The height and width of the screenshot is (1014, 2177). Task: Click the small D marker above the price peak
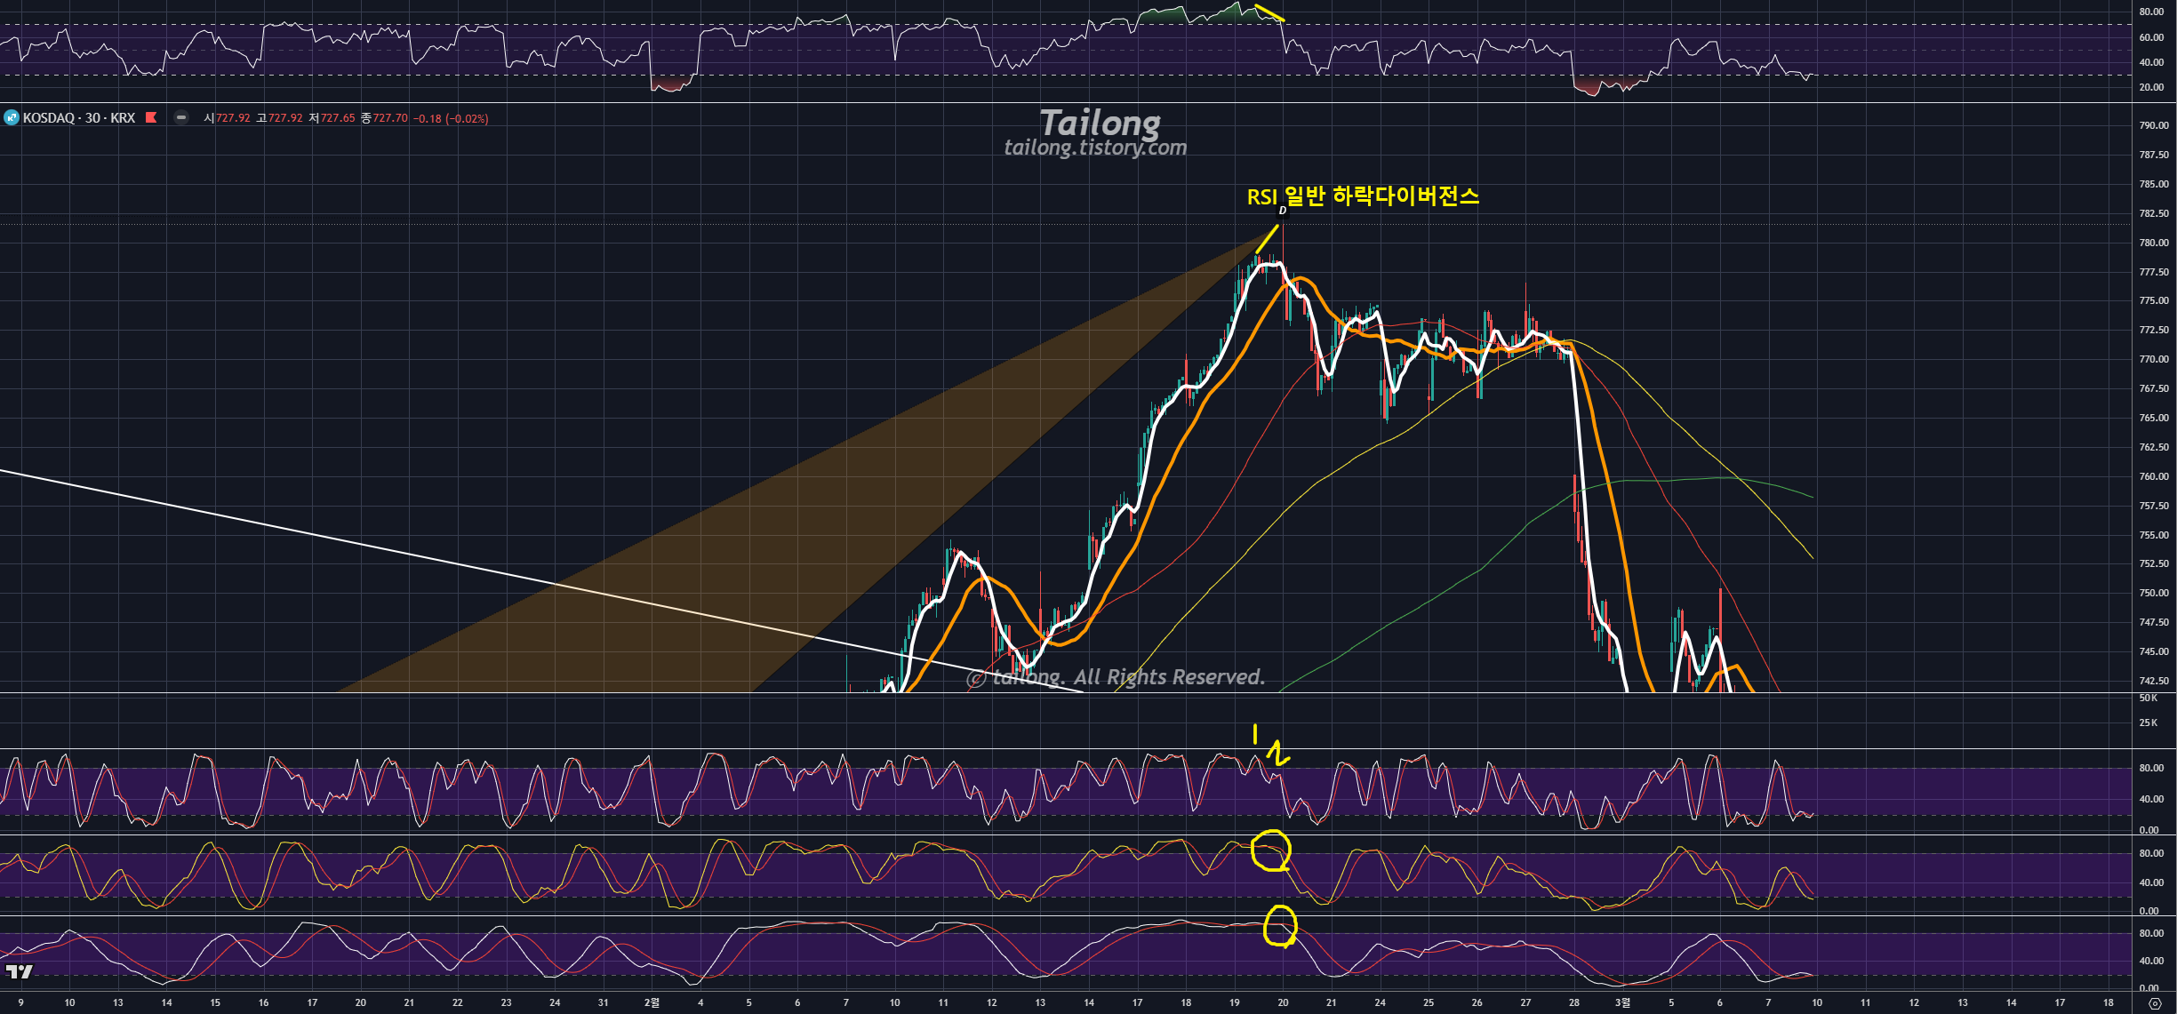point(1282,211)
